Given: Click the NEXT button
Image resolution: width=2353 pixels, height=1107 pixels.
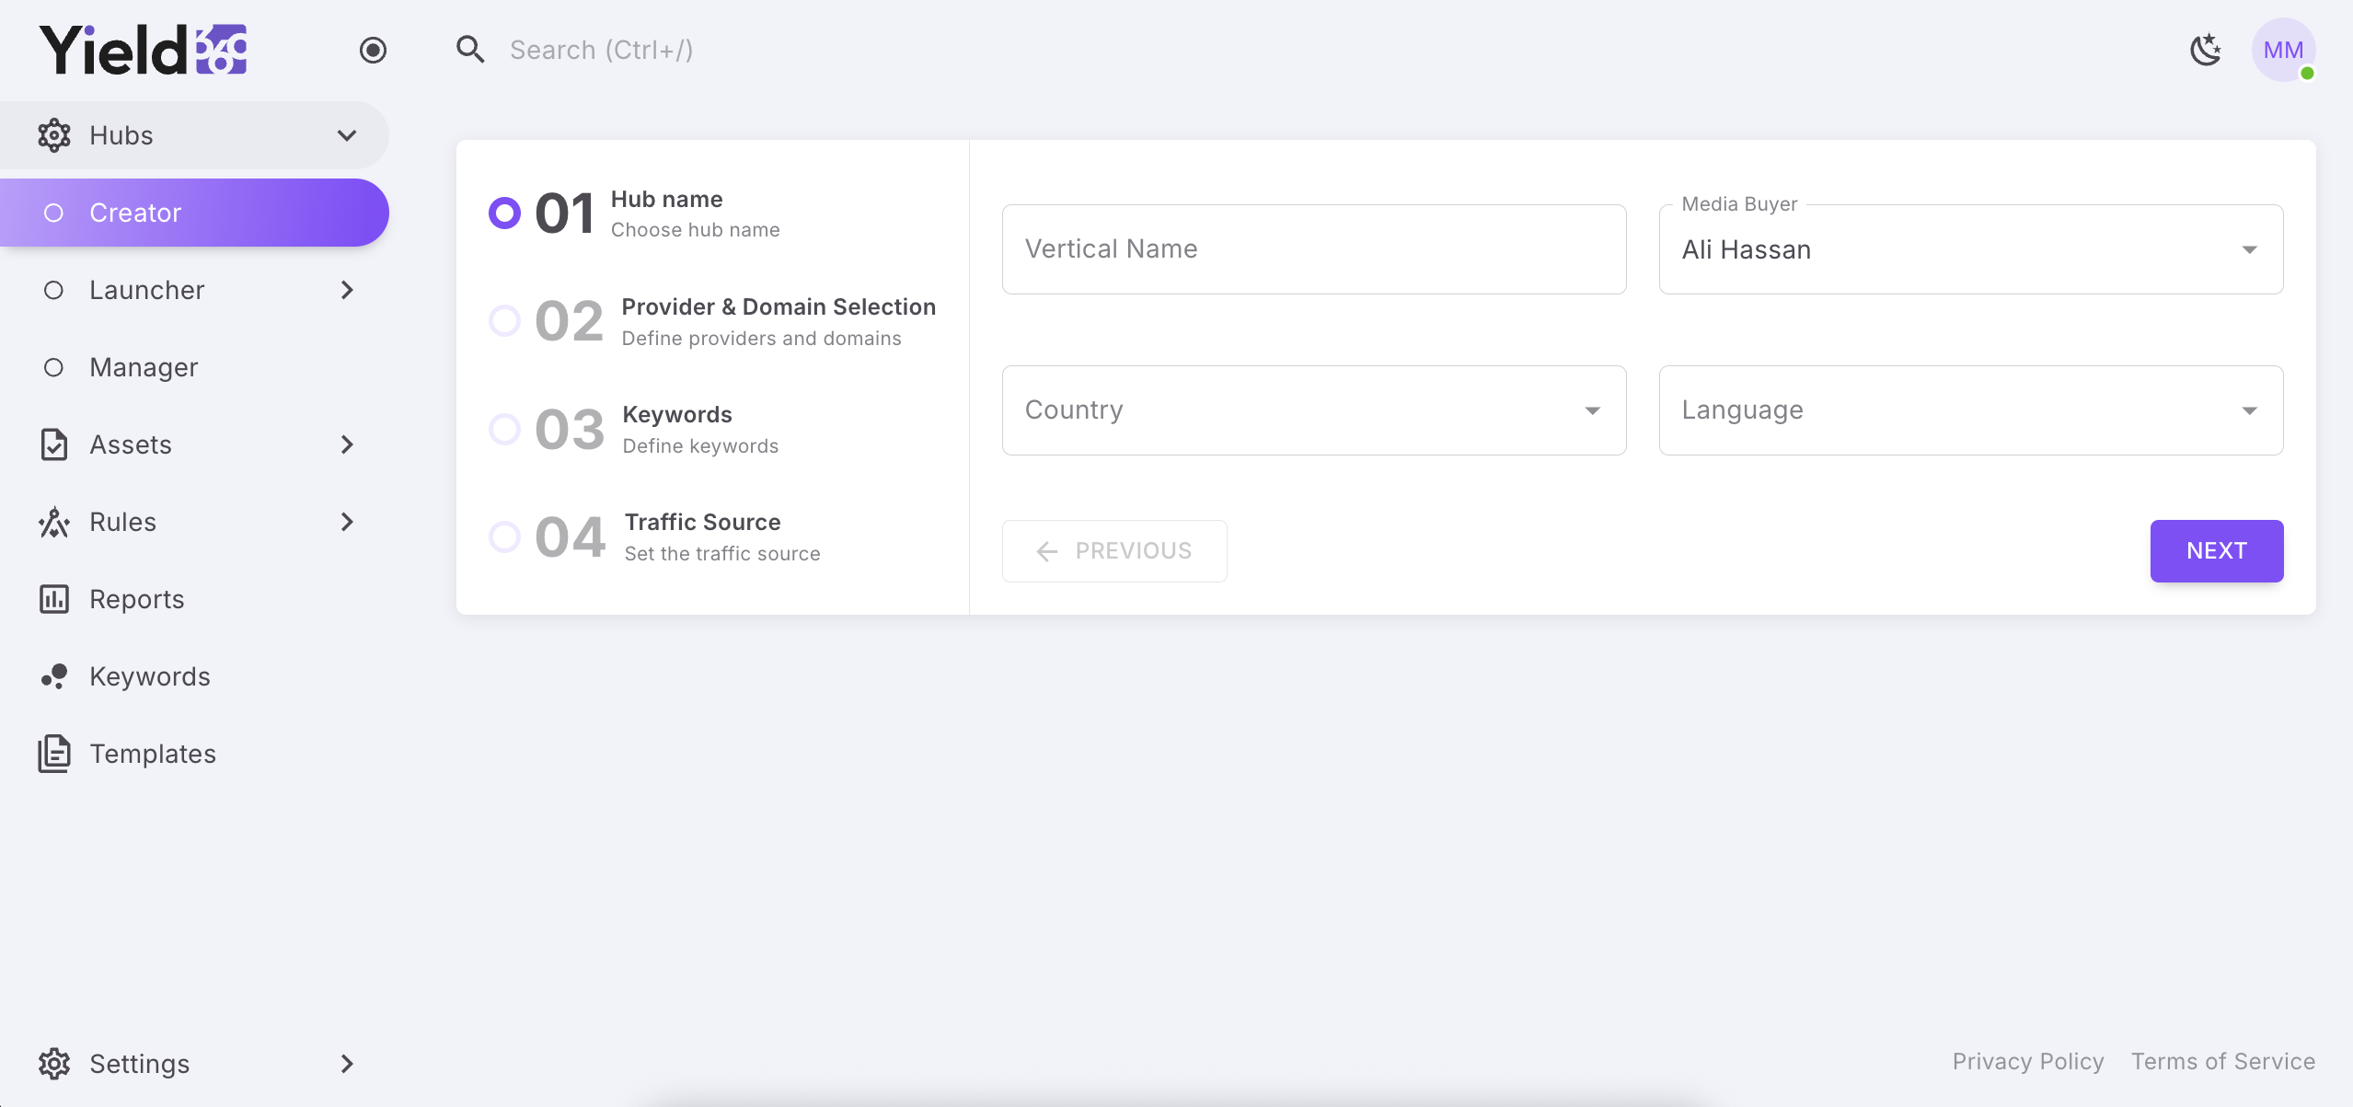Looking at the screenshot, I should pyautogui.click(x=2216, y=550).
